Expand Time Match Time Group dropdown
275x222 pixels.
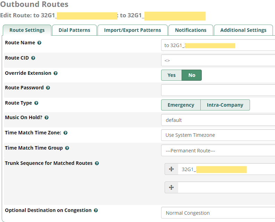[218, 151]
